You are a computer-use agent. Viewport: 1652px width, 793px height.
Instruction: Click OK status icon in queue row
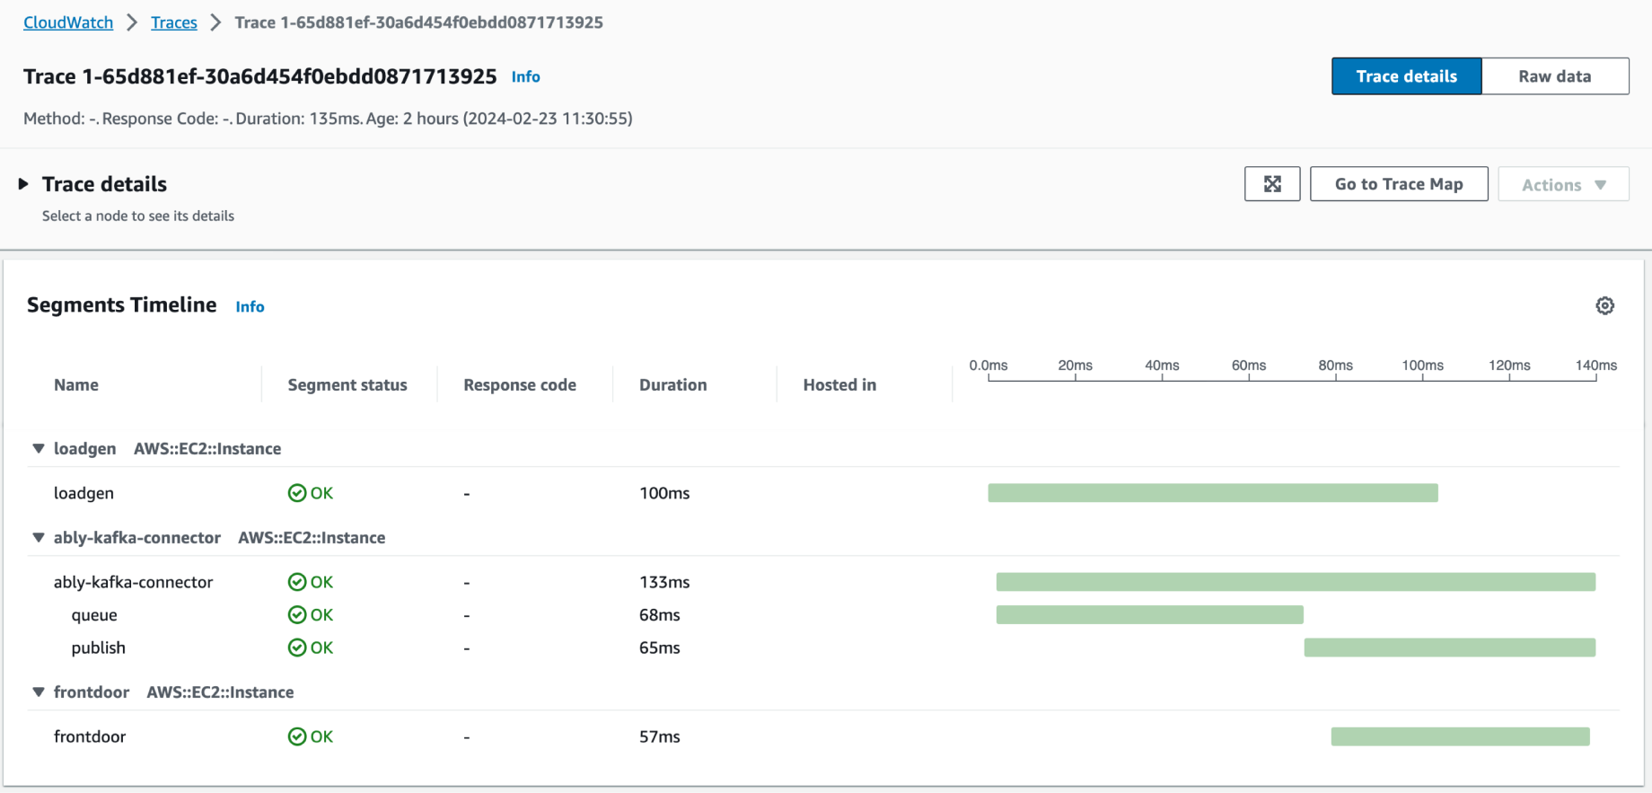[297, 615]
